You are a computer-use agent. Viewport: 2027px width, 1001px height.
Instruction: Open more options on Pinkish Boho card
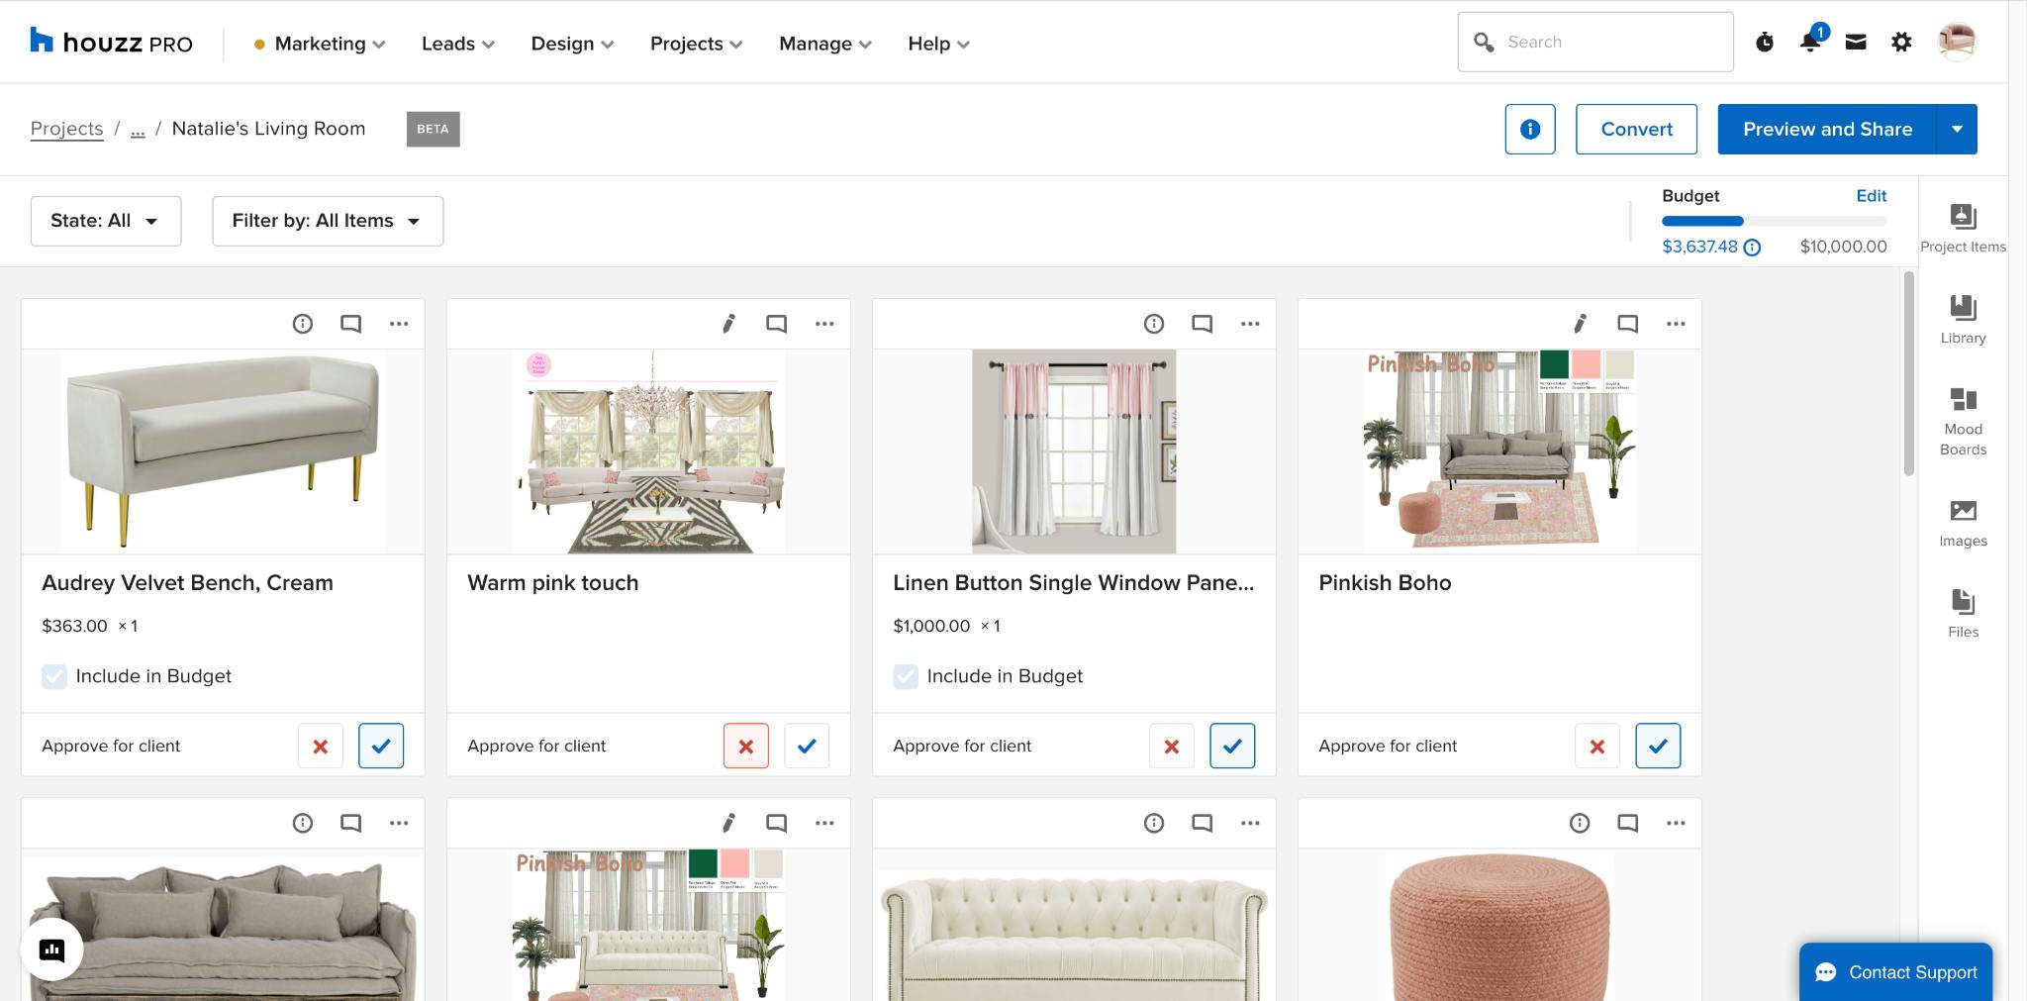[x=1676, y=324]
